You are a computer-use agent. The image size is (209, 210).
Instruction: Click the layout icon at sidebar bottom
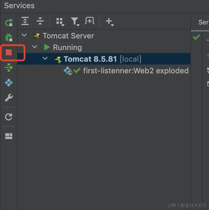9,136
